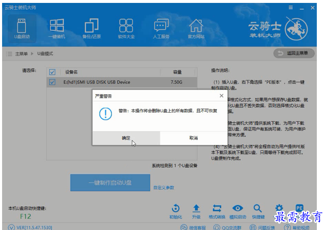326x230 pixels.
Task: Open QQ交流群 in status bar
Action: tap(227, 227)
